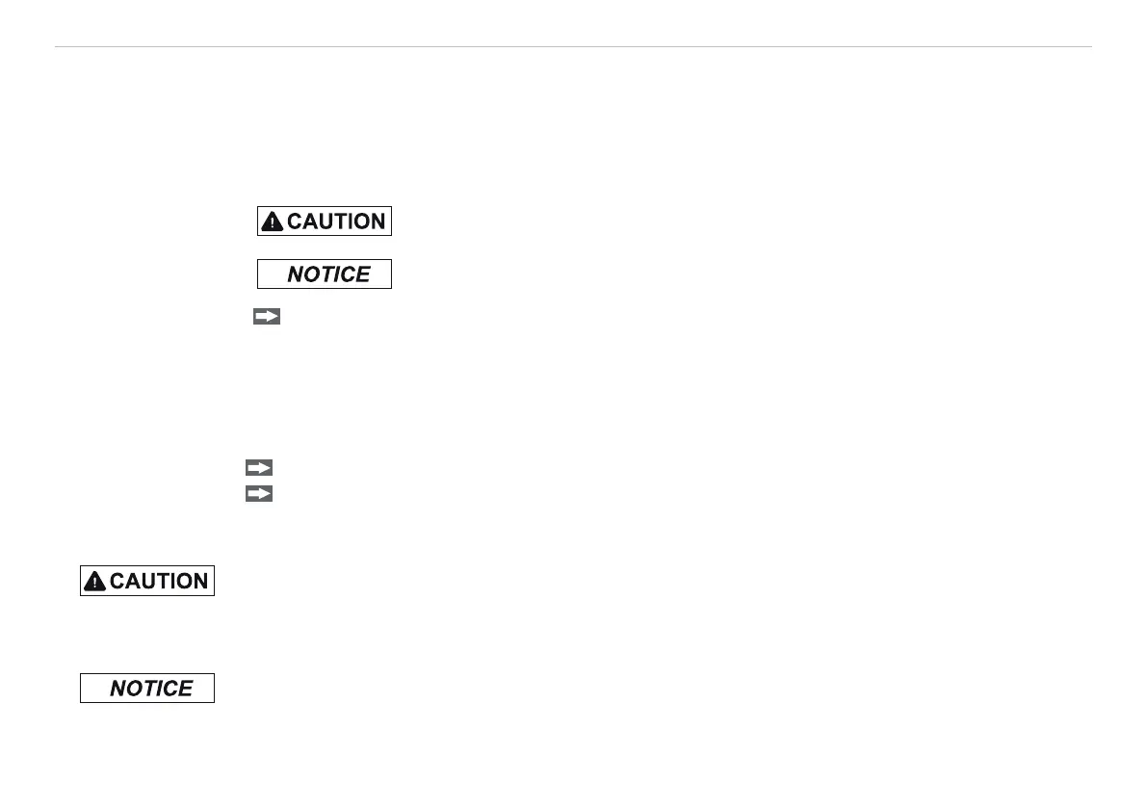The height and width of the screenshot is (808, 1147).
Task: Click the letter N ending the indented CAUTION word
Action: (378, 222)
